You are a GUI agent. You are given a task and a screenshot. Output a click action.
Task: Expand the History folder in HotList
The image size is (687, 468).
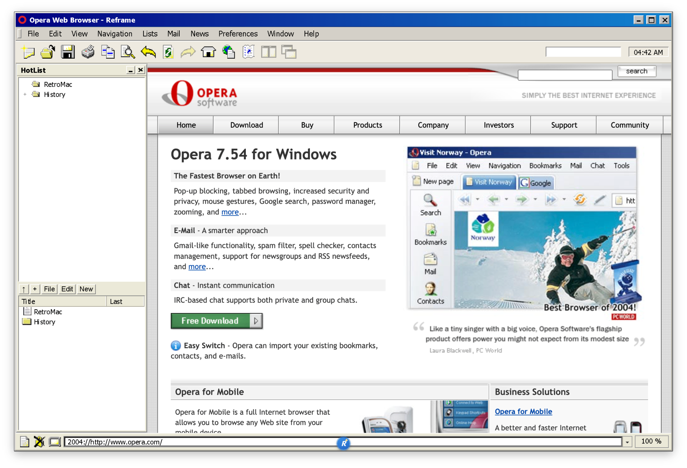25,94
